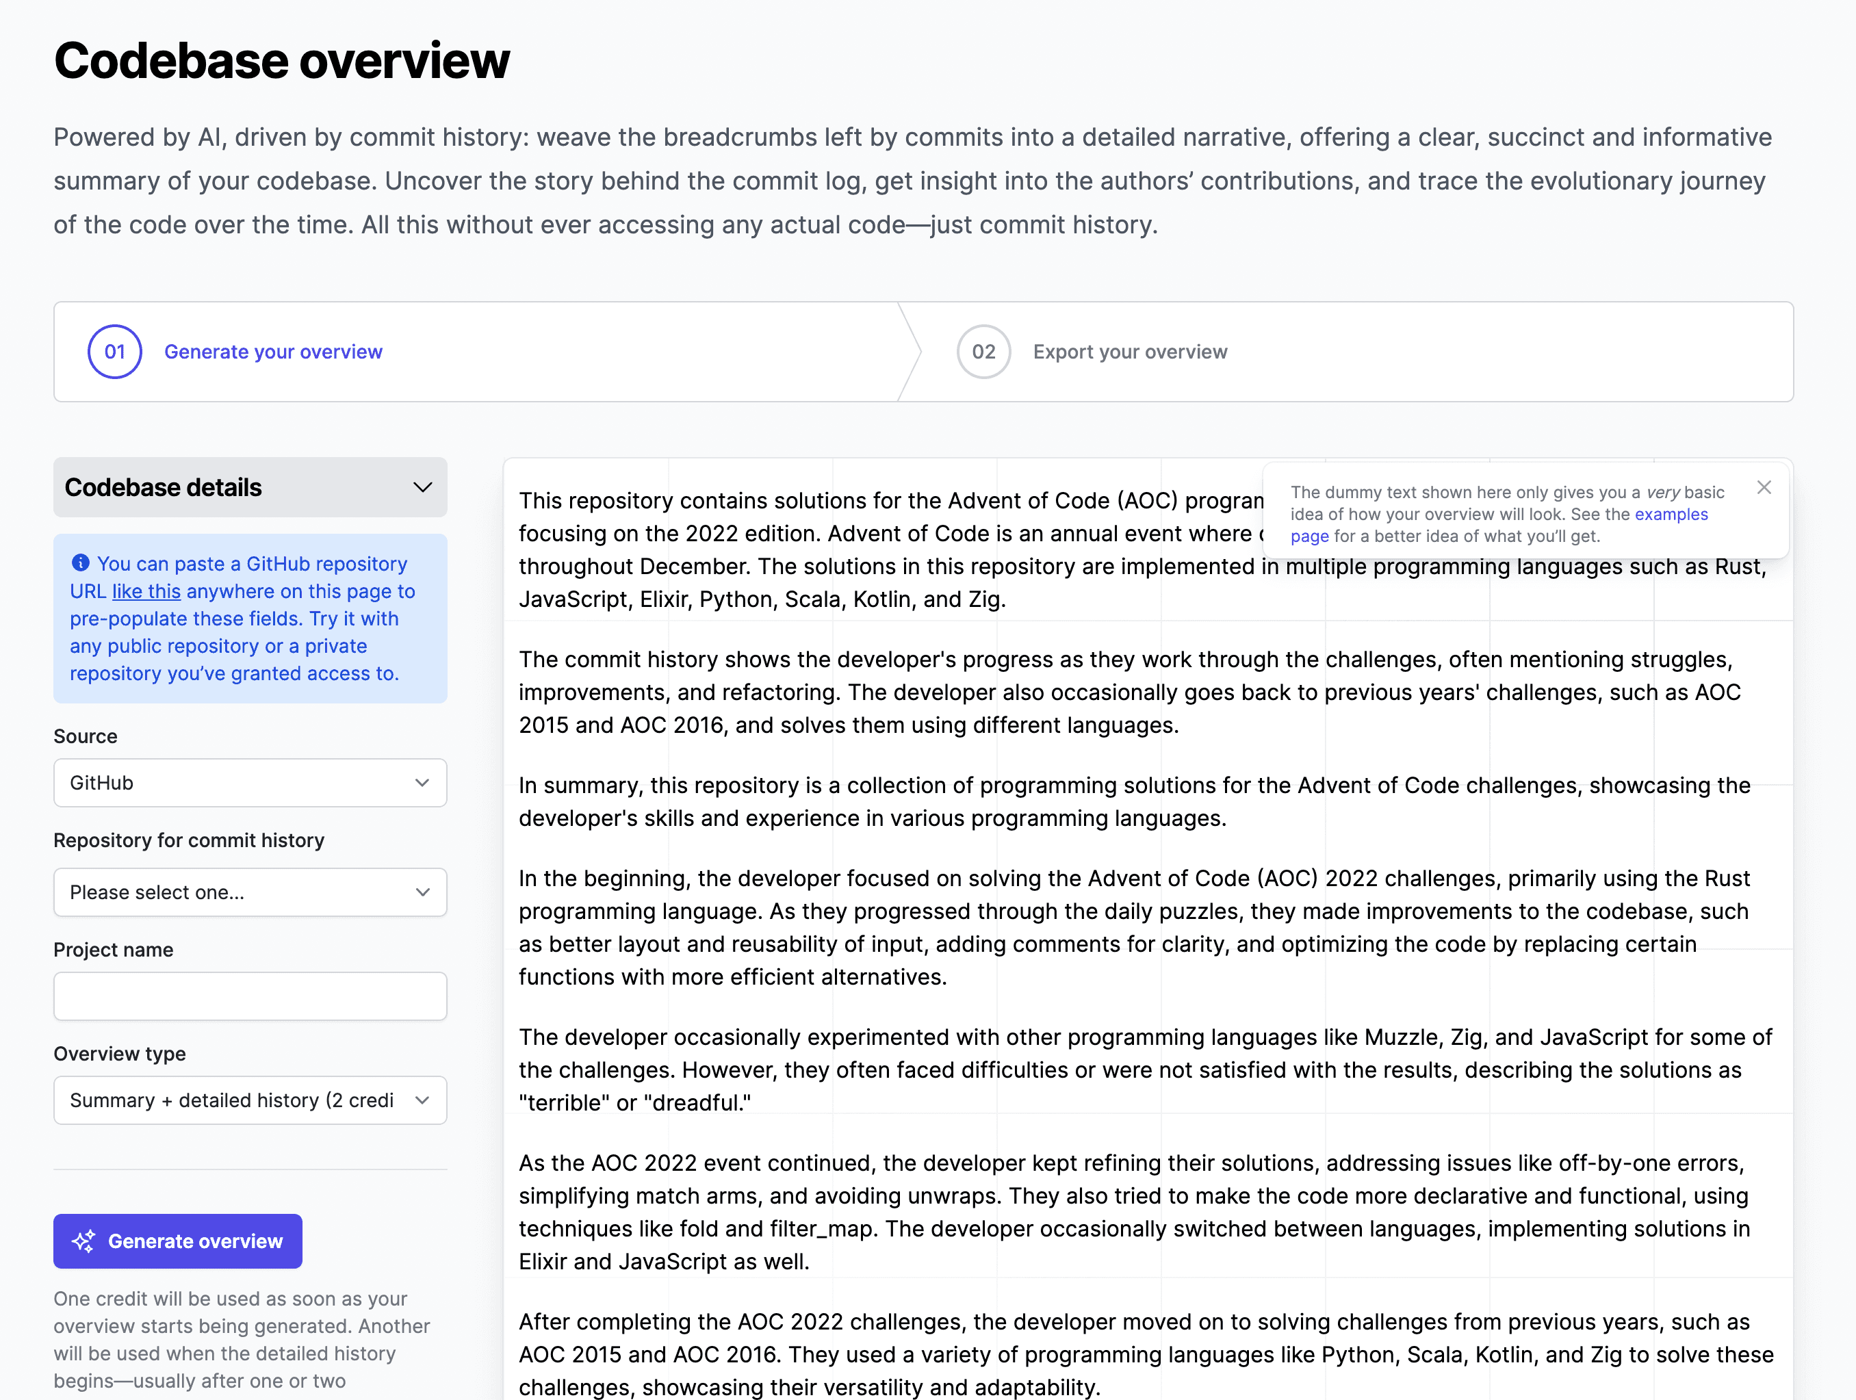Click sparkle icon on Generate overview button
The image size is (1856, 1400).
[x=84, y=1241]
